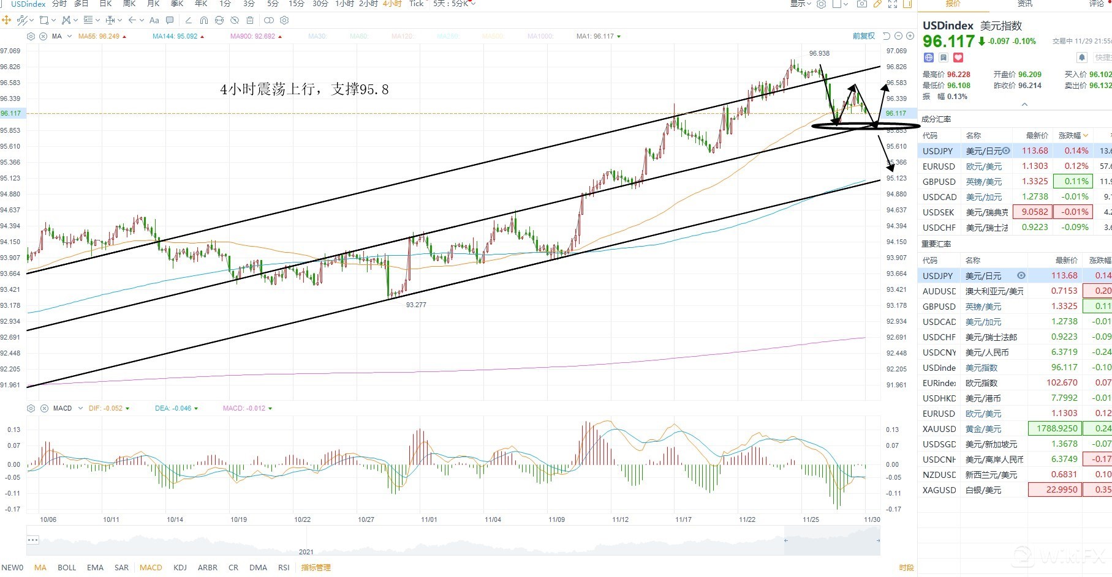Click the linked-circles icon in drawing toolbar
Image resolution: width=1112 pixels, height=577 pixels.
(x=269, y=20)
